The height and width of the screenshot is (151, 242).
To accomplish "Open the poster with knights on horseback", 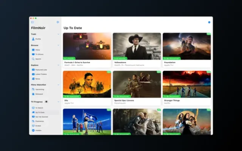I will [137, 122].
